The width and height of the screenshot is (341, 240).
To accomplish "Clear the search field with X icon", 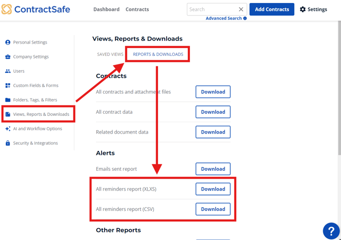I will [241, 9].
